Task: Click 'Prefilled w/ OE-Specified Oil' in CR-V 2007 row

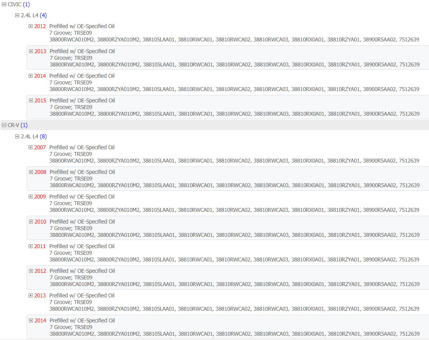Action: click(x=82, y=147)
